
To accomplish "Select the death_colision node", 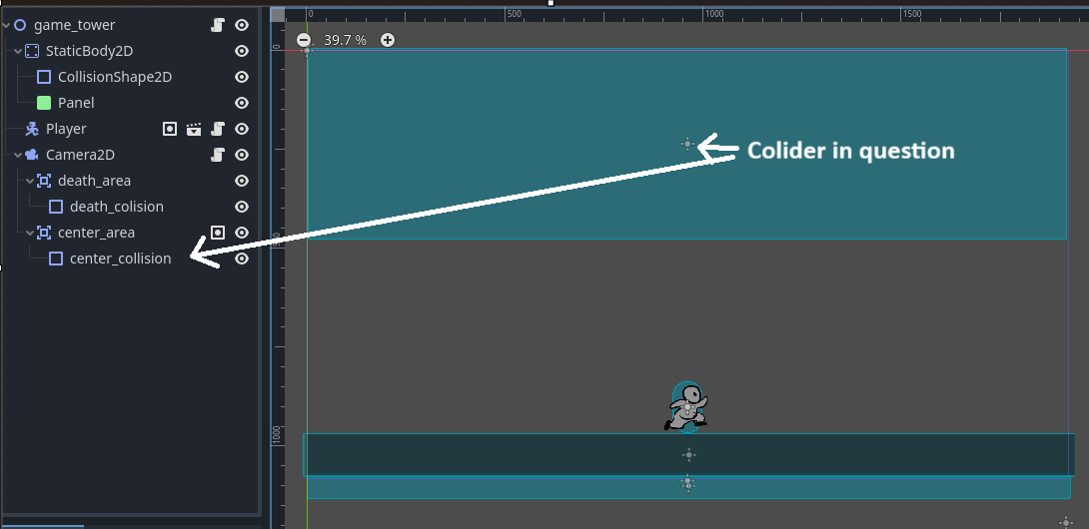I will click(117, 207).
